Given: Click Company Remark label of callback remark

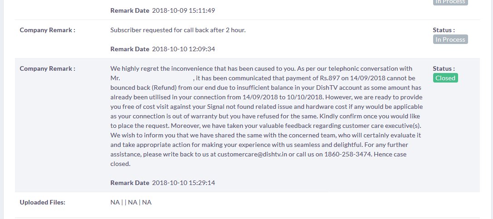Looking at the screenshot, I should pos(48,30).
